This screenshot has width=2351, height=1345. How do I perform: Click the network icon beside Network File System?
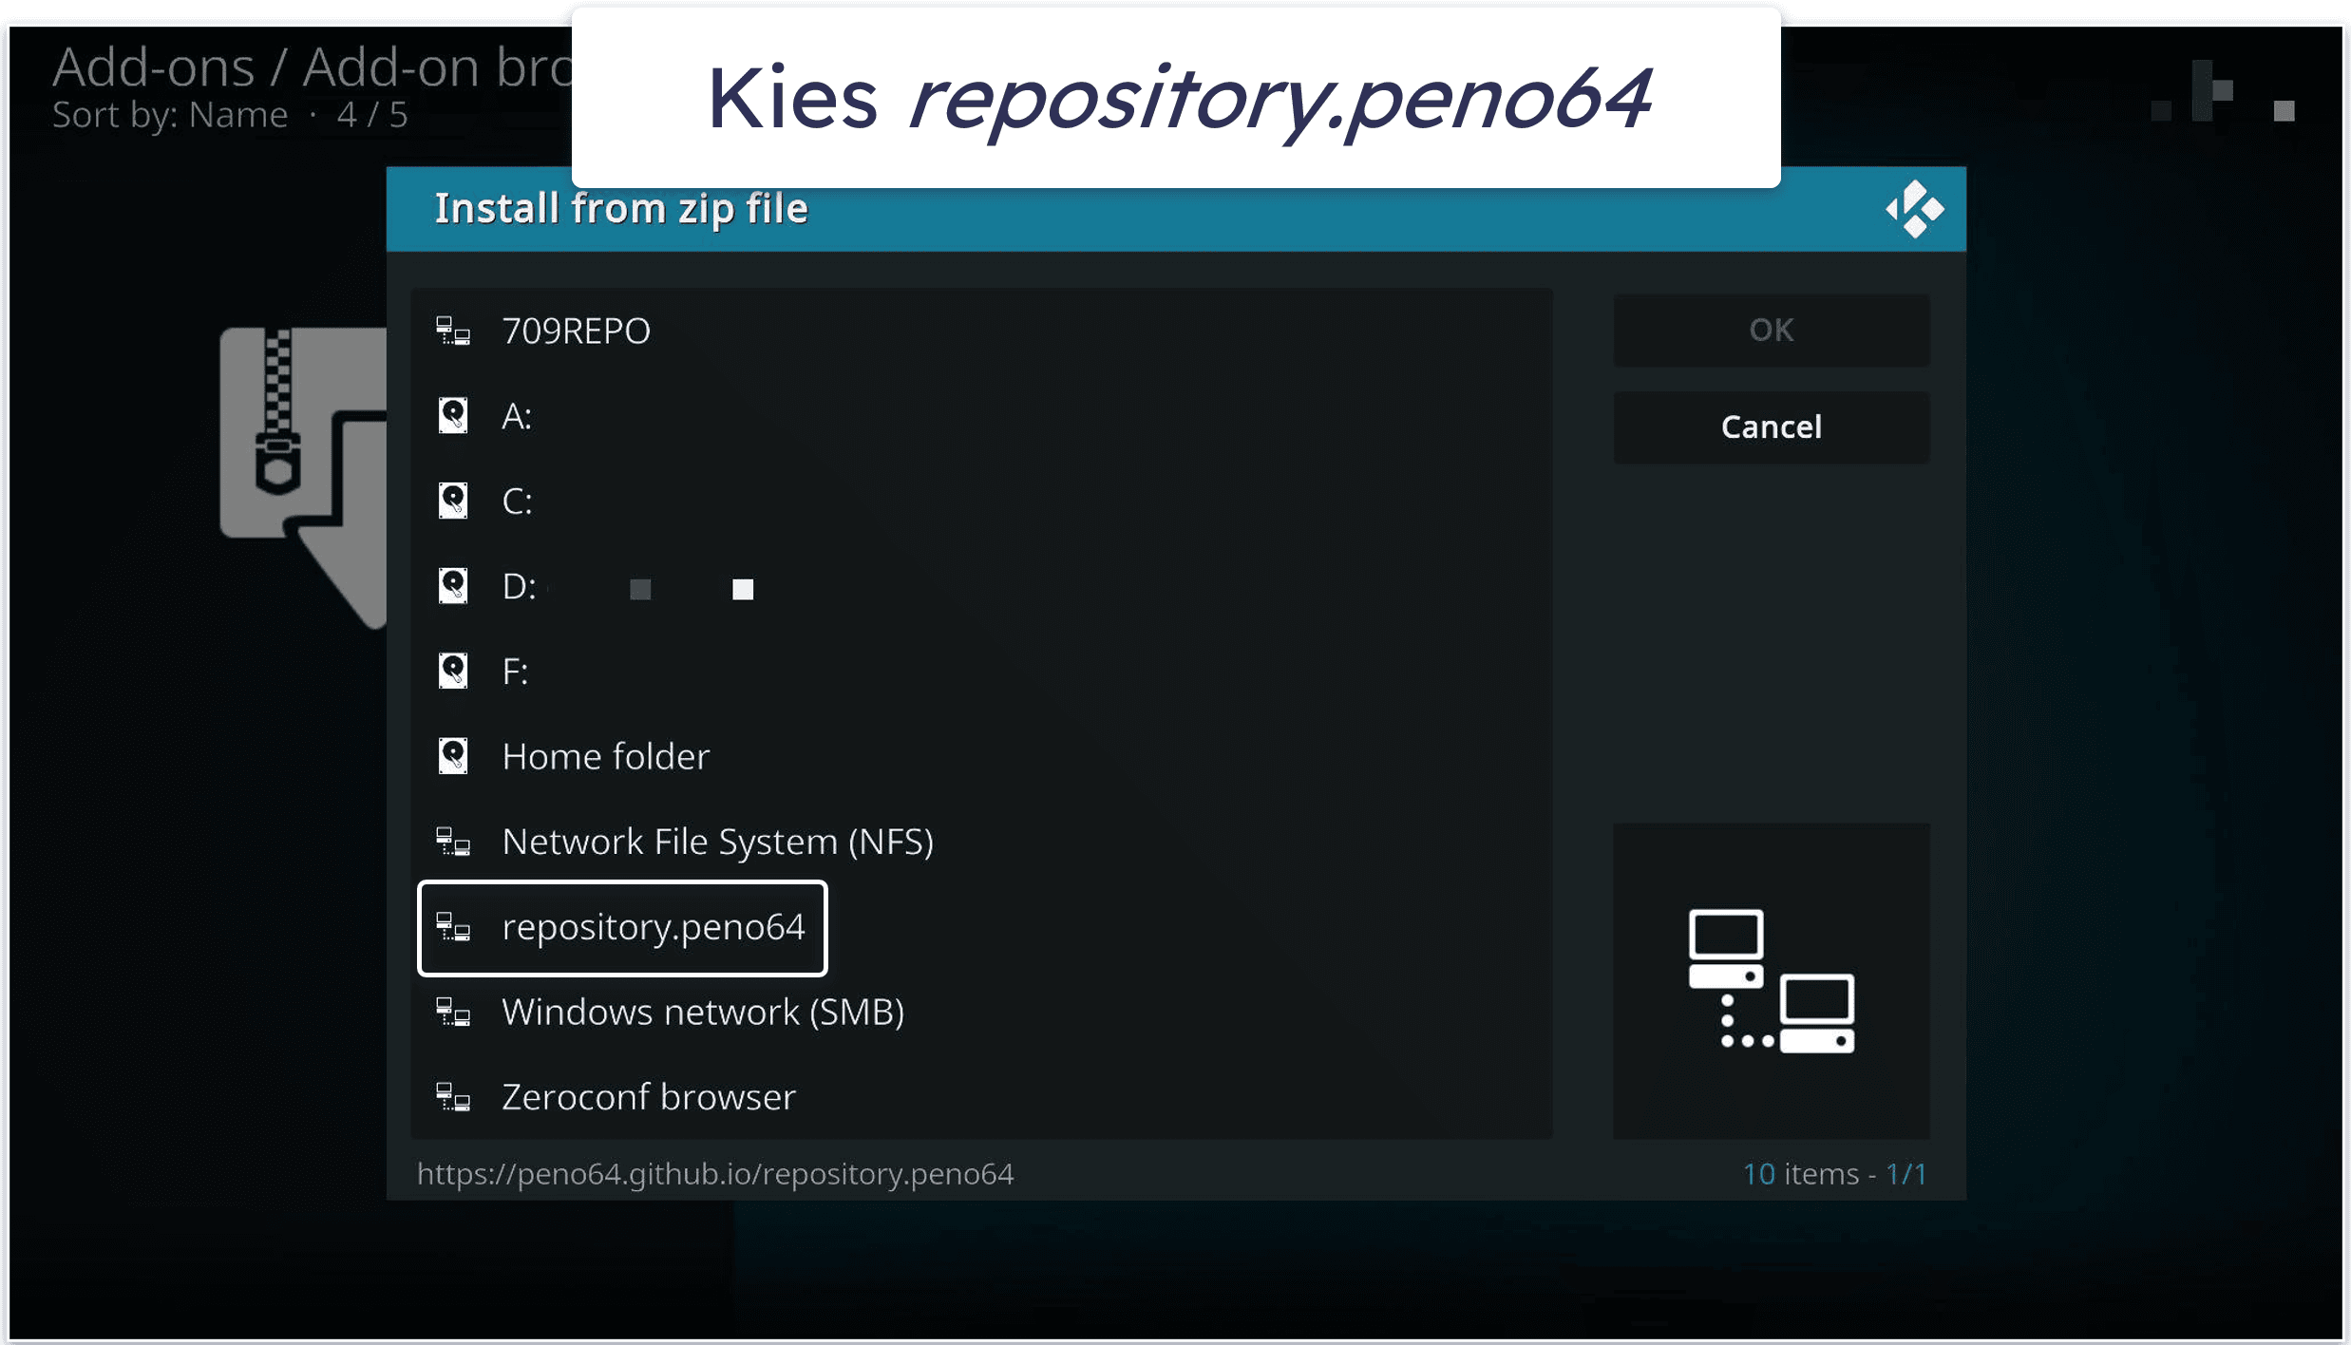[x=453, y=842]
